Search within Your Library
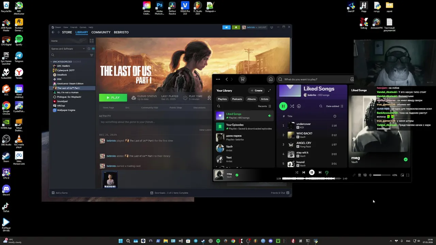The width and height of the screenshot is (436, 245). [219, 106]
